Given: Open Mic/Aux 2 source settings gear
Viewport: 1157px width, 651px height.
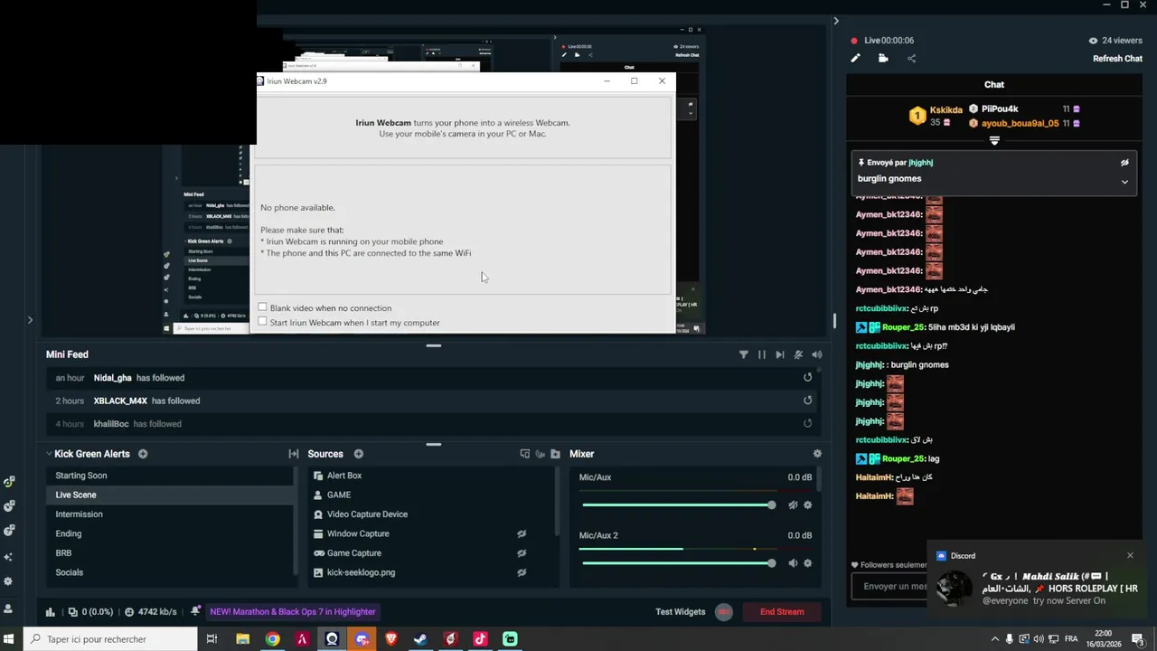Looking at the screenshot, I should pyautogui.click(x=808, y=563).
